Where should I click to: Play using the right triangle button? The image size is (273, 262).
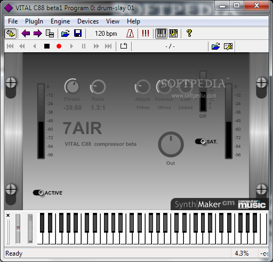click(71, 46)
